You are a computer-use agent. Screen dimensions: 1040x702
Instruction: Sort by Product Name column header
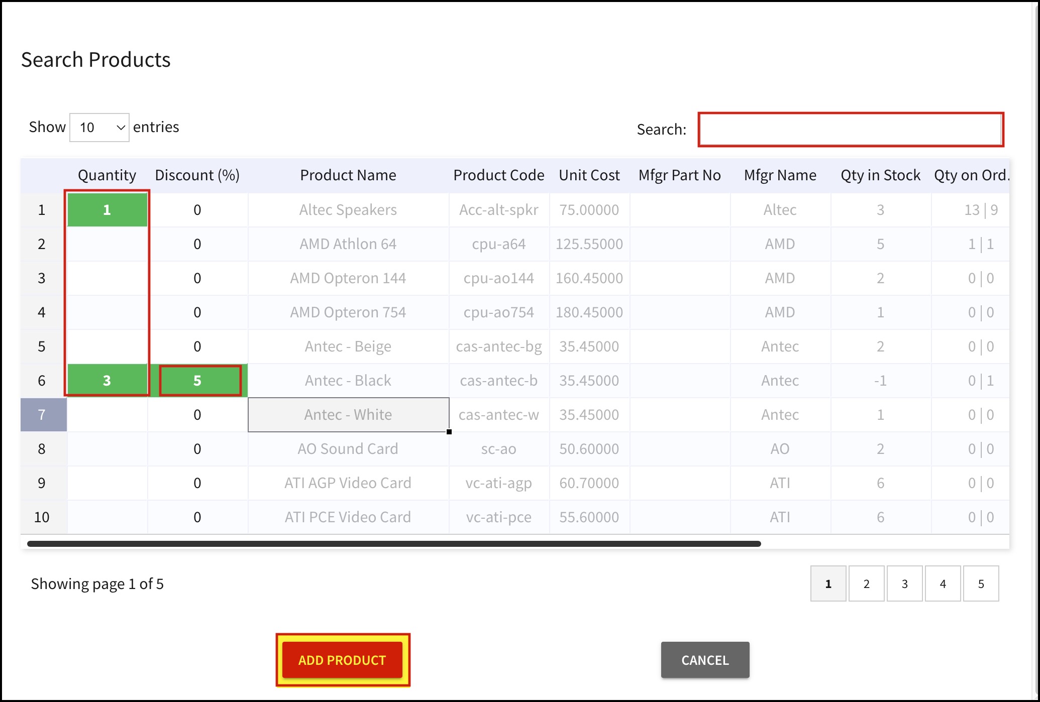point(348,175)
